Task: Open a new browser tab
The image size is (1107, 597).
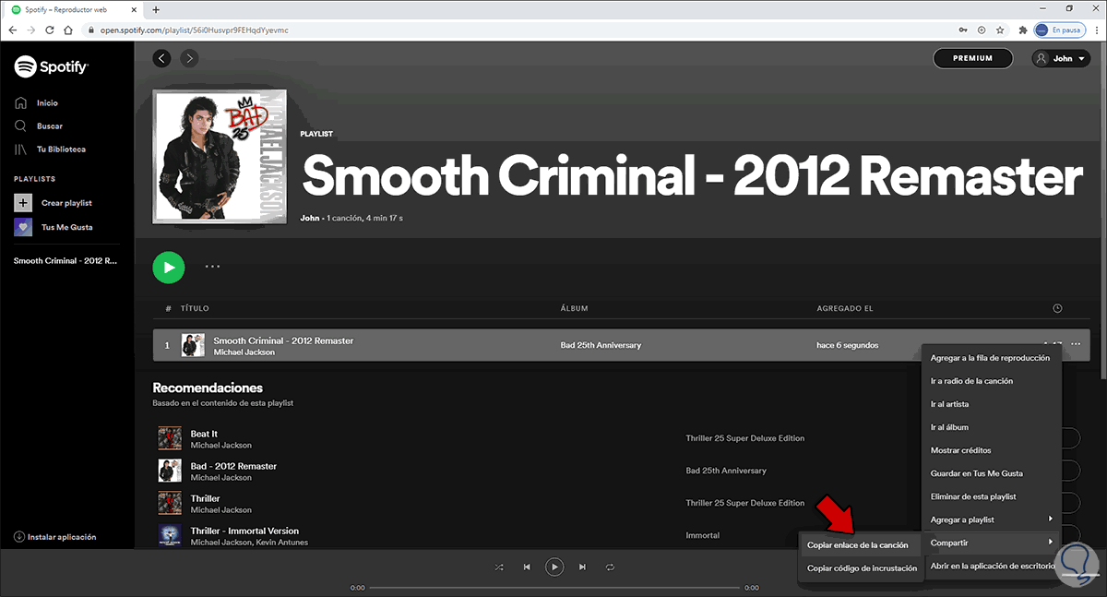Action: pyautogui.click(x=156, y=9)
